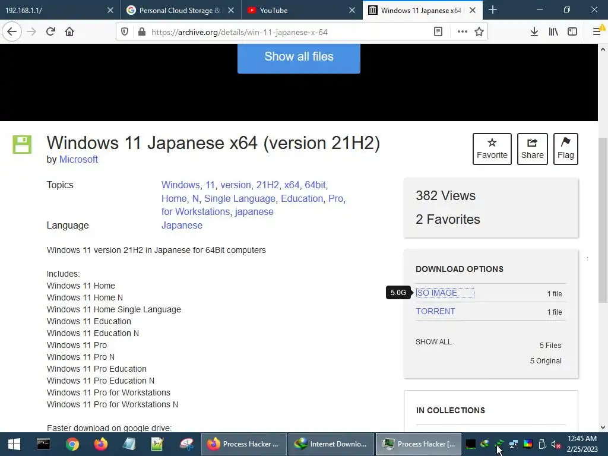This screenshot has width=608, height=456.
Task: Click the colorful display tray icon
Action: [x=528, y=444]
